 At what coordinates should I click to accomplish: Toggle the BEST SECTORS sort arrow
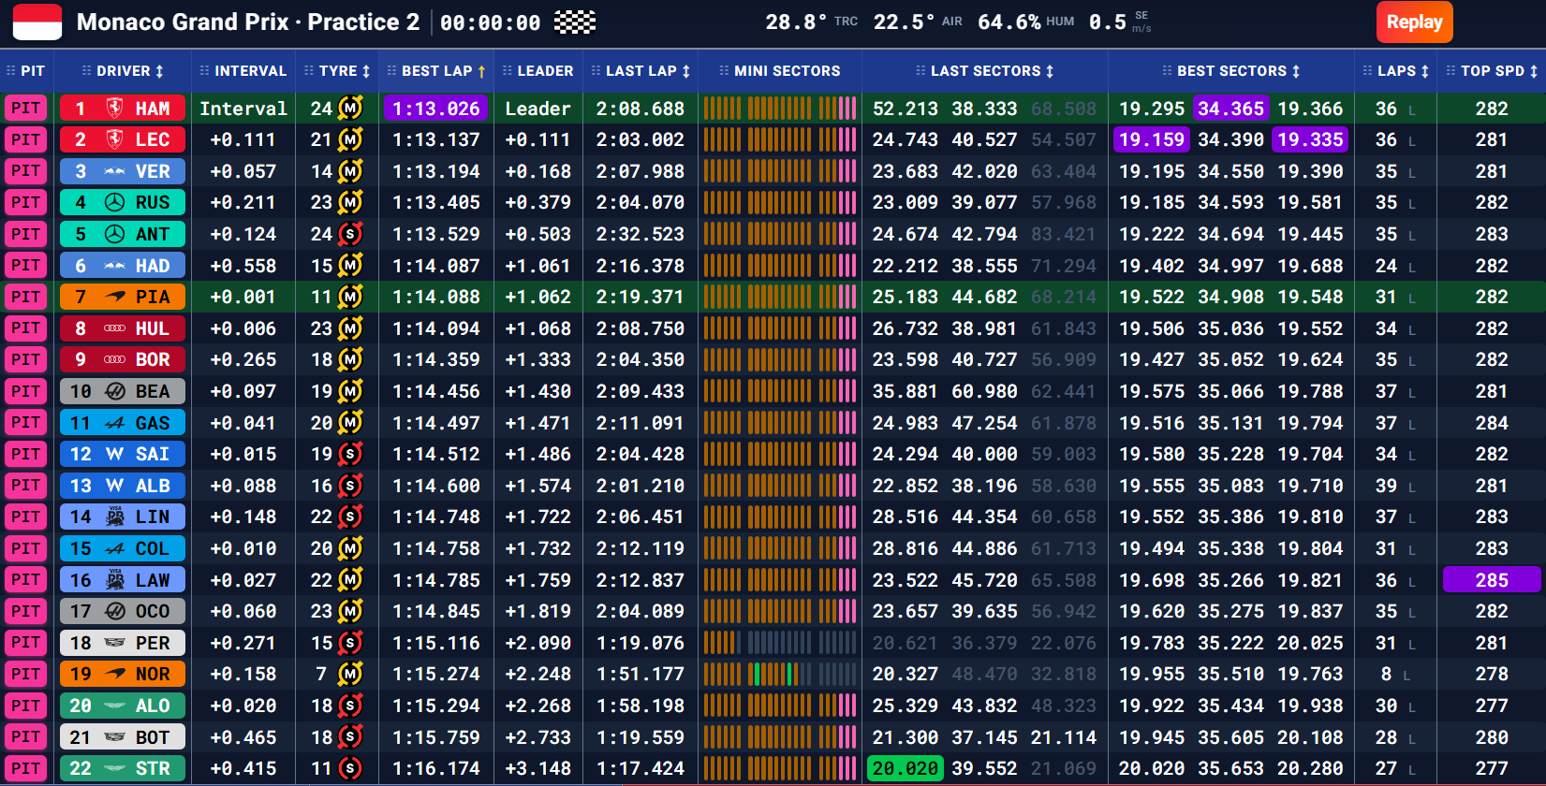pos(1296,71)
